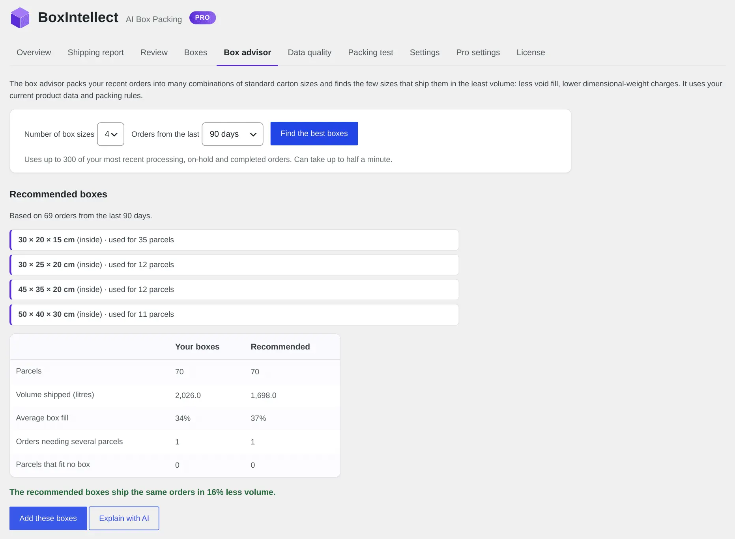Click the Orders needing several parcels label
Screen dimensions: 735x539
[69, 441]
